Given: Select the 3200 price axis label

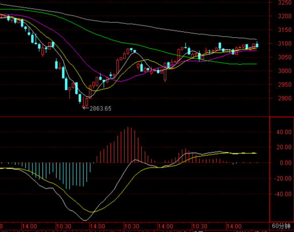Looking at the screenshot, I should (285, 16).
